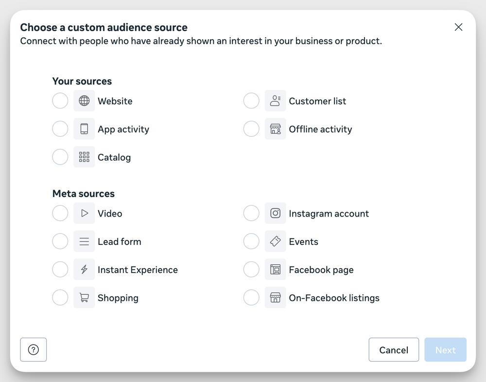
Task: Click the mobile phone App activity icon
Action: click(x=84, y=129)
